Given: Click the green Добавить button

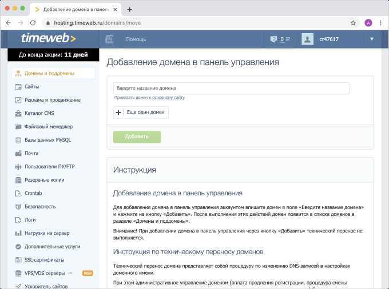Looking at the screenshot, I should [x=137, y=137].
